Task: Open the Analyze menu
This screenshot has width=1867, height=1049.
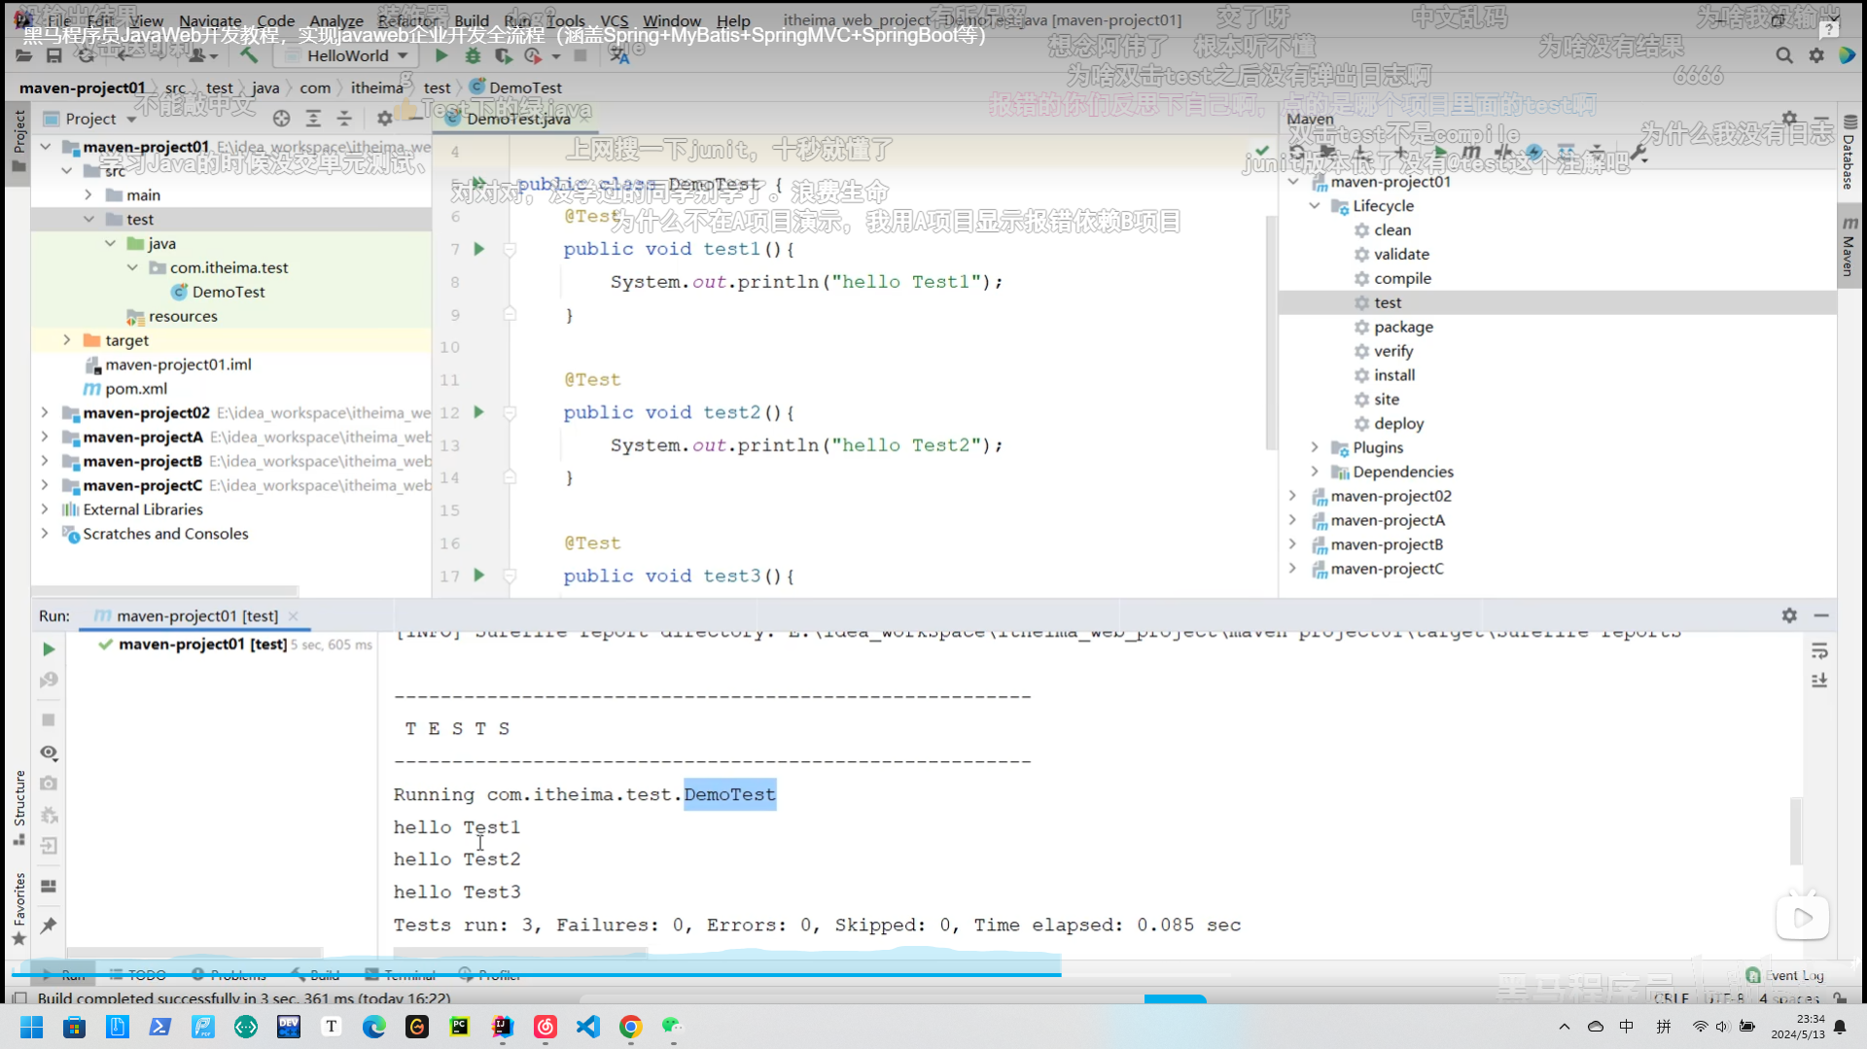Action: pos(336,20)
